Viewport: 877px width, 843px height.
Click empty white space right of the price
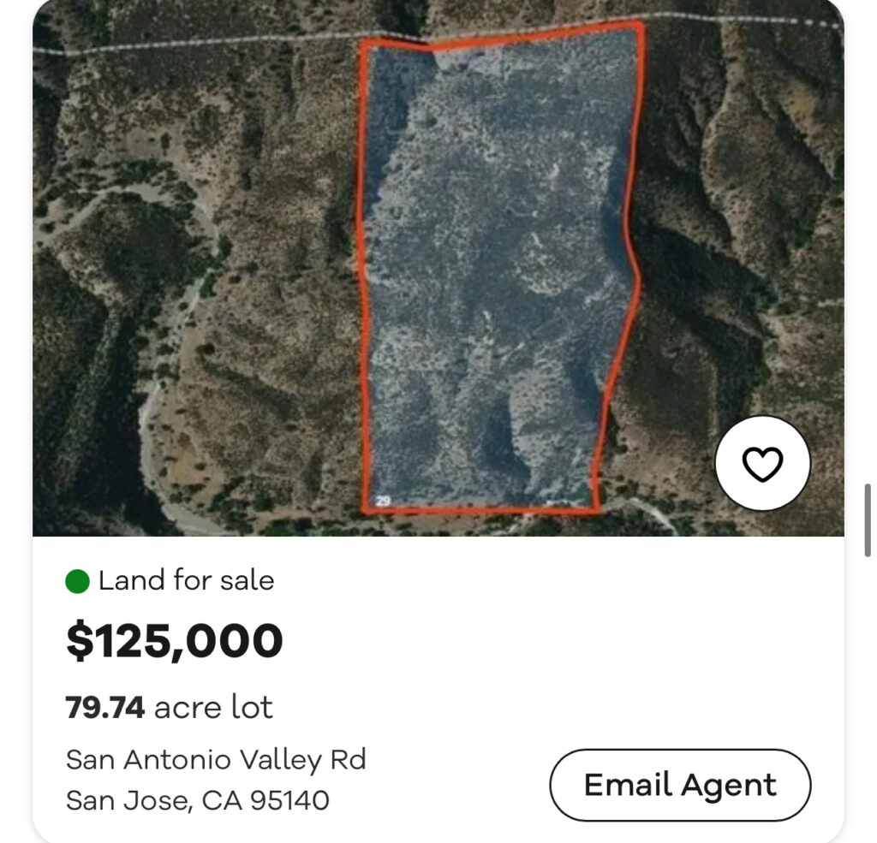557,641
